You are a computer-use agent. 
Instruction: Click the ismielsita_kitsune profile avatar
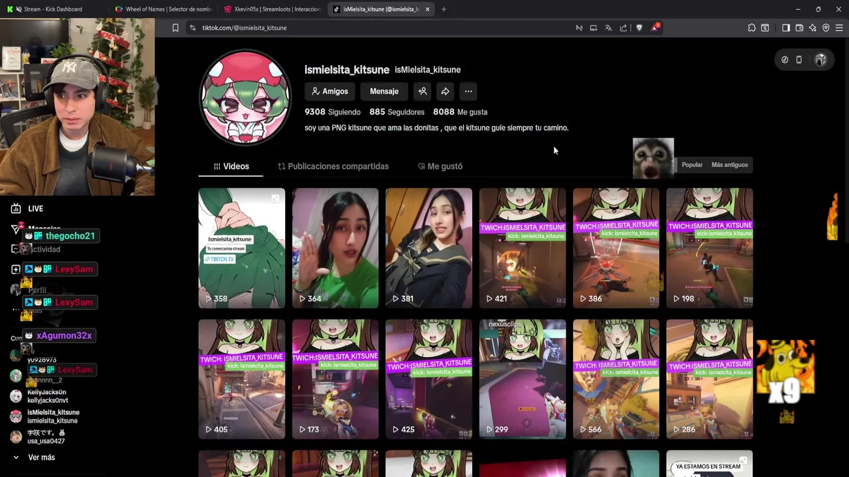click(x=245, y=97)
